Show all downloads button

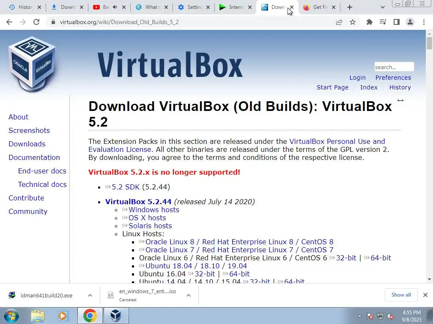click(401, 295)
